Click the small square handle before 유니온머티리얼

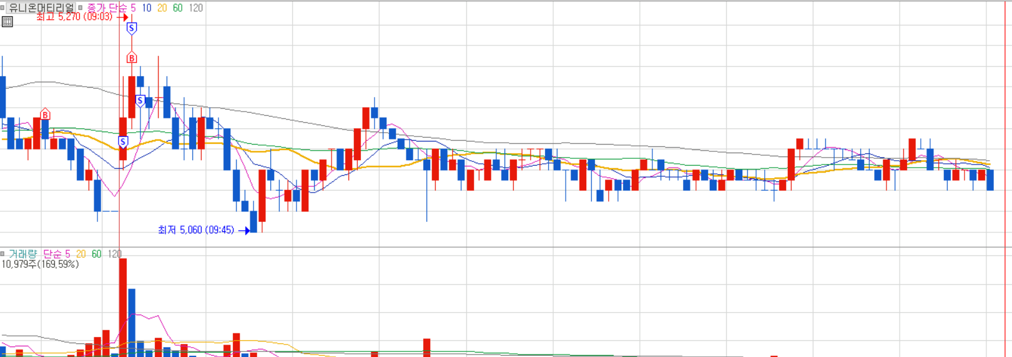tap(2, 8)
